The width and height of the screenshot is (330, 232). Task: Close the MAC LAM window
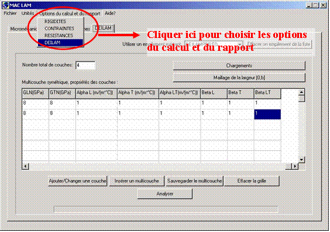[x=323, y=5]
